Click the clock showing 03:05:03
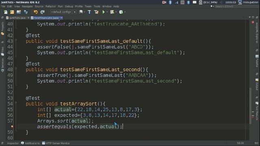Image resolution: width=260 pixels, height=146 pixels. (x=230, y=2)
